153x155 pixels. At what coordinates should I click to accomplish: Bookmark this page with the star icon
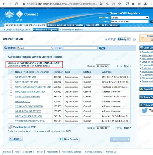(x=119, y=4)
